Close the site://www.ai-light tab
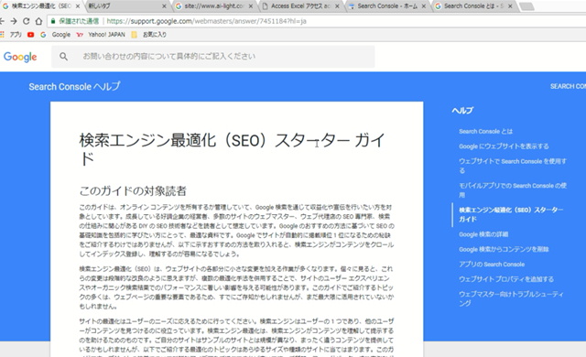This screenshot has width=586, height=357. point(250,6)
